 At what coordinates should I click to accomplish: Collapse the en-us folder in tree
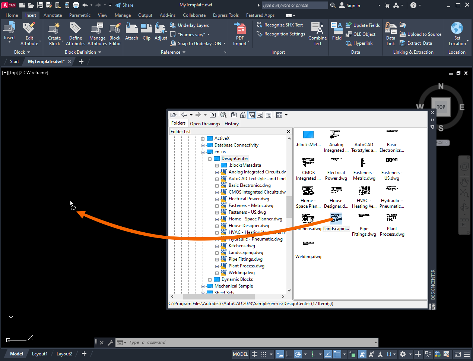203,152
